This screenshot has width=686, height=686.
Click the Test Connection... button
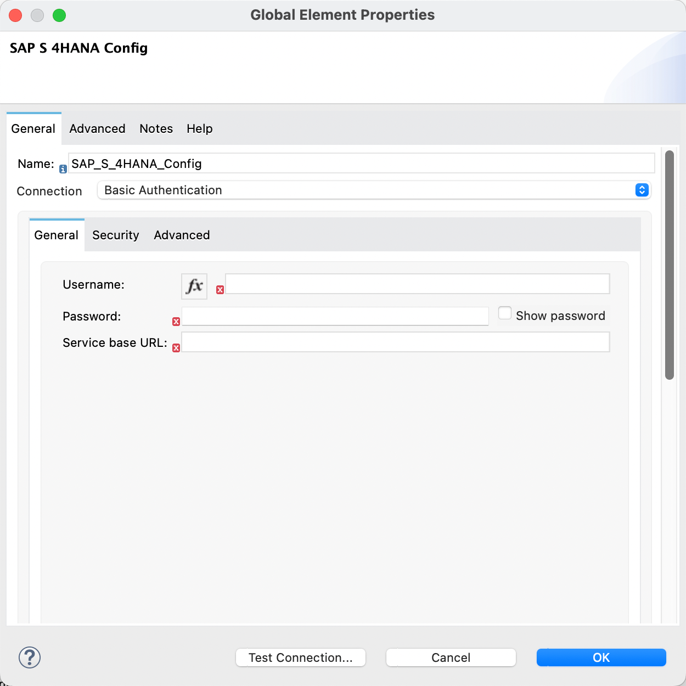tap(301, 657)
